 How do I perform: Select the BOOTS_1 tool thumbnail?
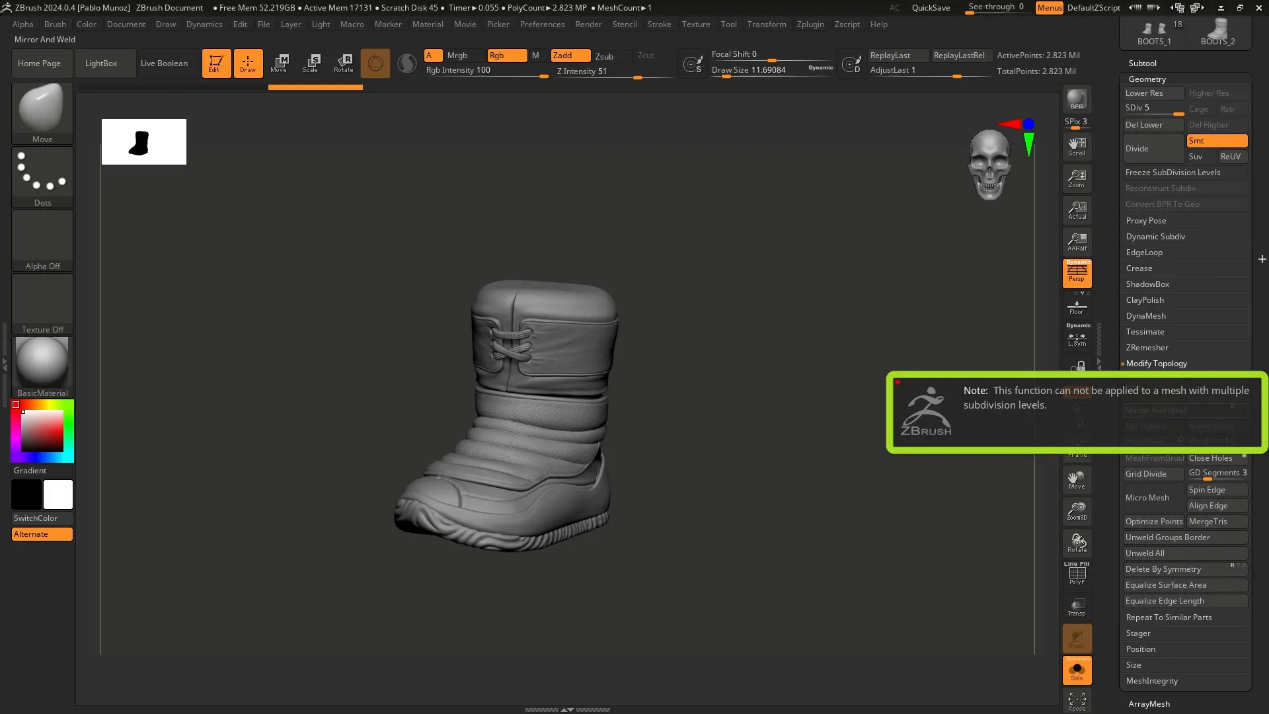click(x=1154, y=32)
